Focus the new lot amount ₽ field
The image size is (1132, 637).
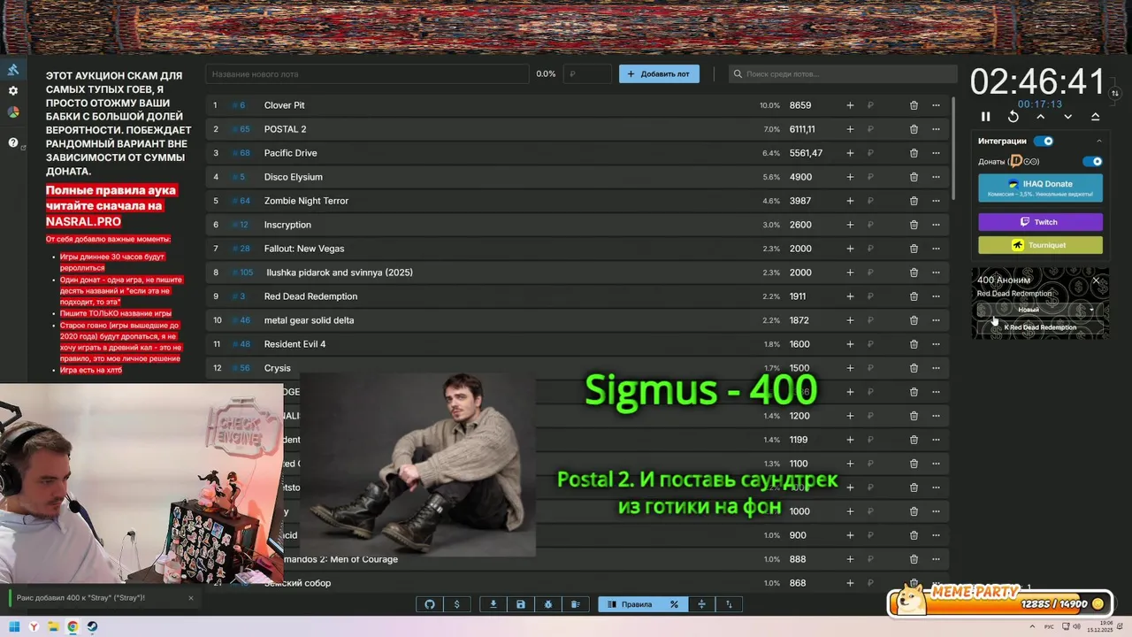587,74
